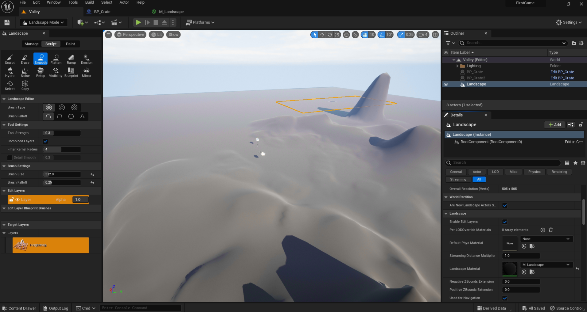Select the landscape Select region tool

coord(10,86)
